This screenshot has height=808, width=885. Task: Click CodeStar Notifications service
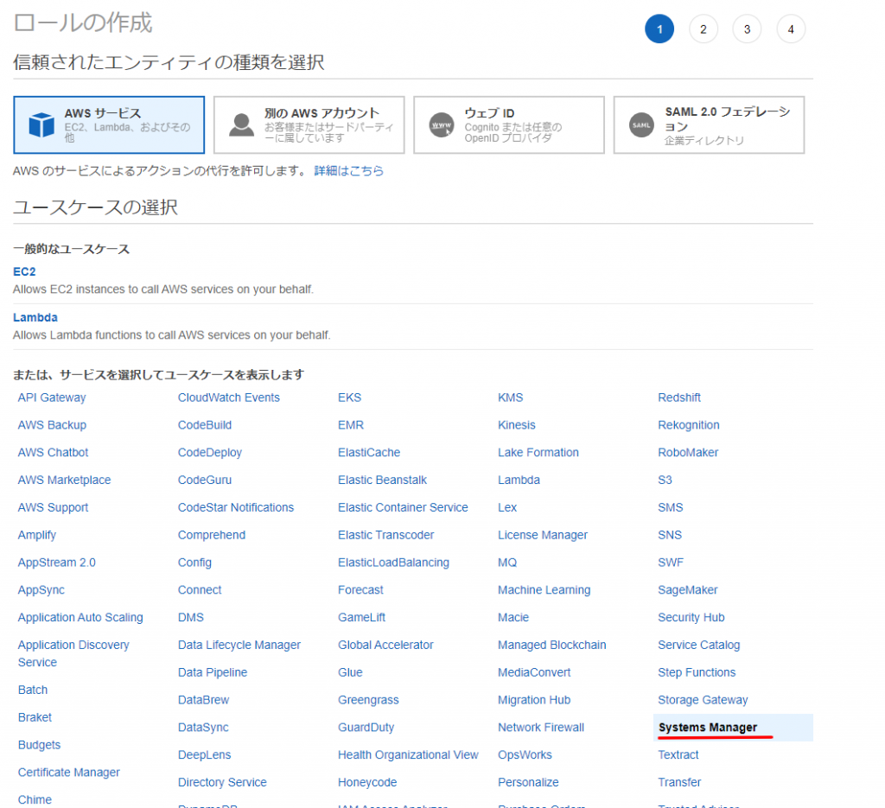pyautogui.click(x=236, y=507)
